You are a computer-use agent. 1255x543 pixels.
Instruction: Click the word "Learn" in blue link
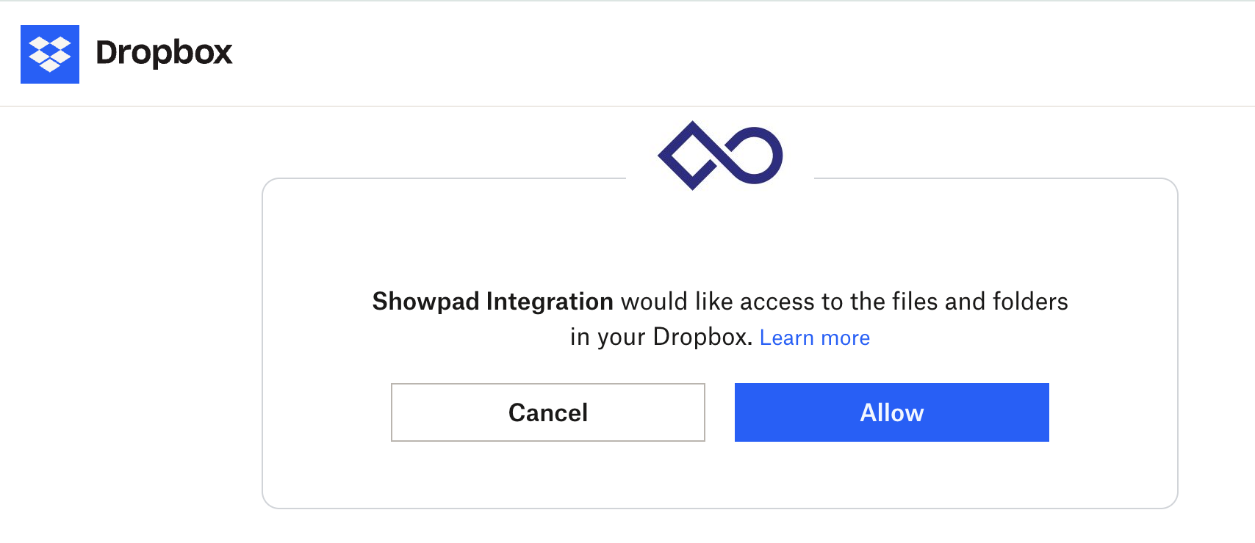click(x=787, y=338)
